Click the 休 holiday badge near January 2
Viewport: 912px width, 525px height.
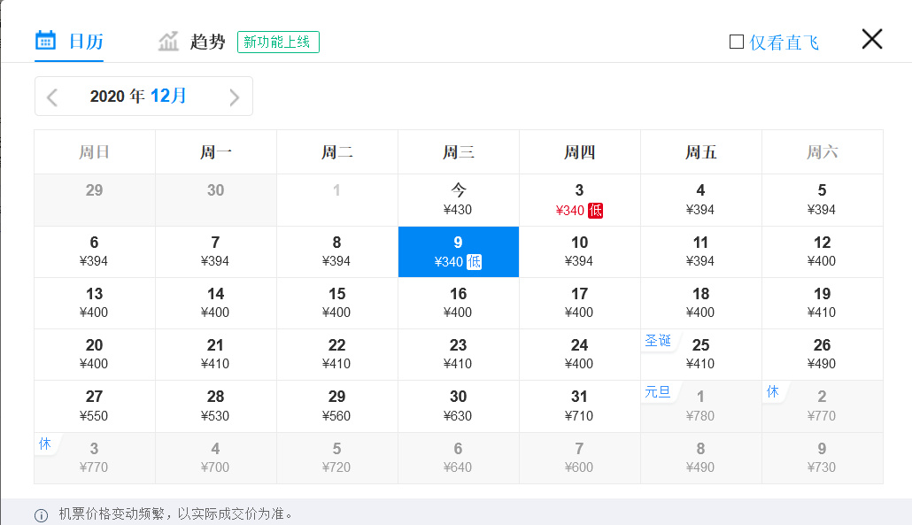772,392
